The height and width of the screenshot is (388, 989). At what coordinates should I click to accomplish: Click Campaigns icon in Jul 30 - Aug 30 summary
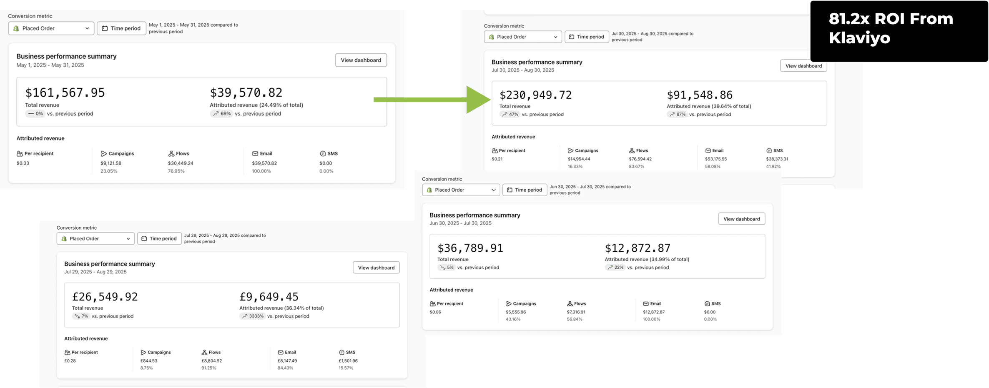571,151
